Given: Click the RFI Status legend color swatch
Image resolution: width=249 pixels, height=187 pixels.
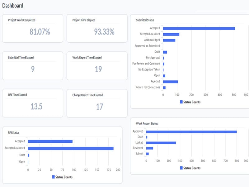Looking at the screenshot, I should tap(53, 177).
